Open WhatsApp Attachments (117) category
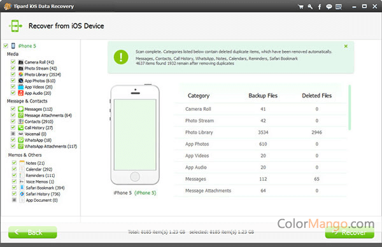Screen dimensions: 382x247 pyautogui.click(x=51, y=146)
